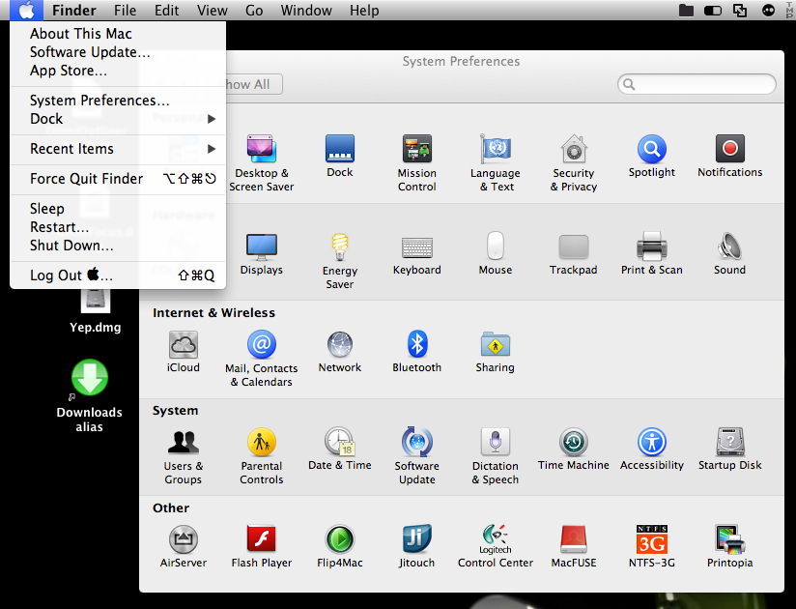The width and height of the screenshot is (796, 609).
Task: Focus the System Preferences search field
Action: 696,84
